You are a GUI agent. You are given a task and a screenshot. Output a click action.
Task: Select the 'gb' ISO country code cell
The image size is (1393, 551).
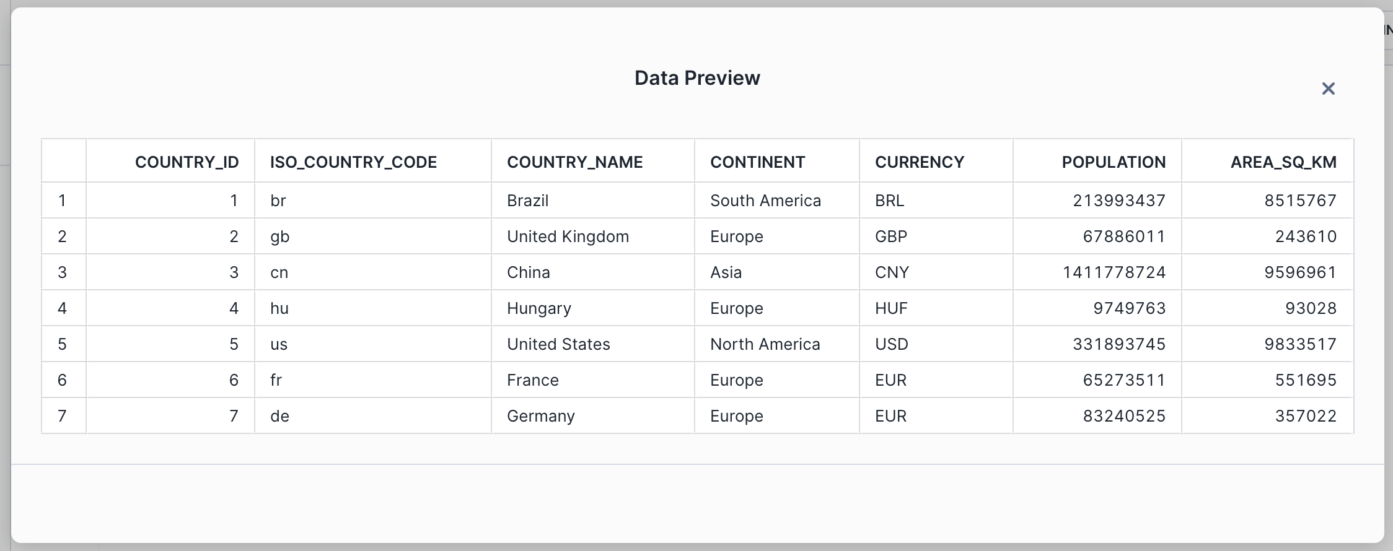279,236
